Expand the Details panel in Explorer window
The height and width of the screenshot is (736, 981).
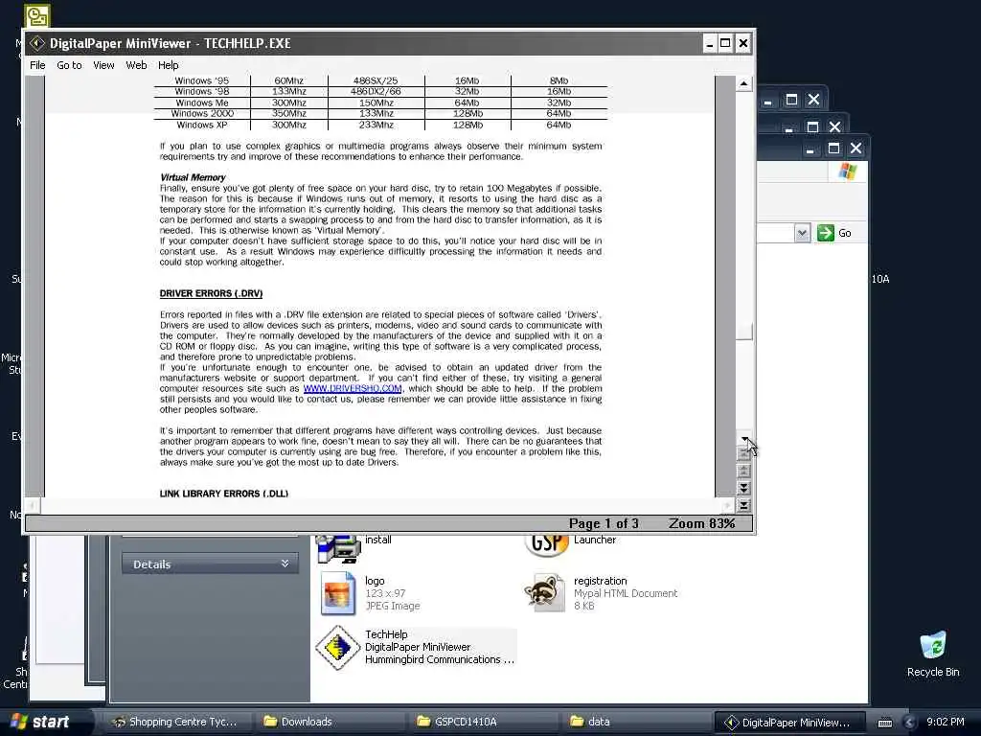[285, 563]
